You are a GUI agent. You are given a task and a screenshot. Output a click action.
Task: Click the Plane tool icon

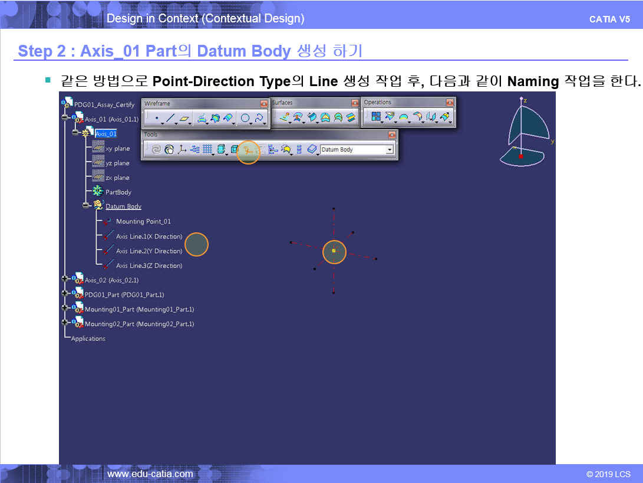coord(184,118)
